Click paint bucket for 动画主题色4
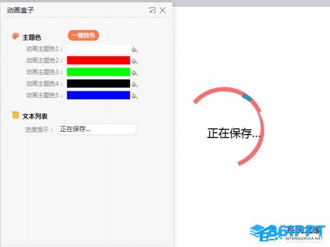The width and height of the screenshot is (330, 247). point(134,84)
